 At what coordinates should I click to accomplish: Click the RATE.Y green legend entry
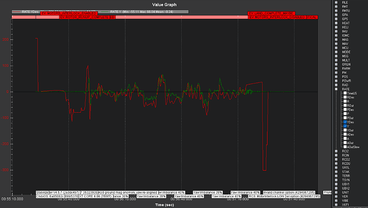(x=143, y=12)
